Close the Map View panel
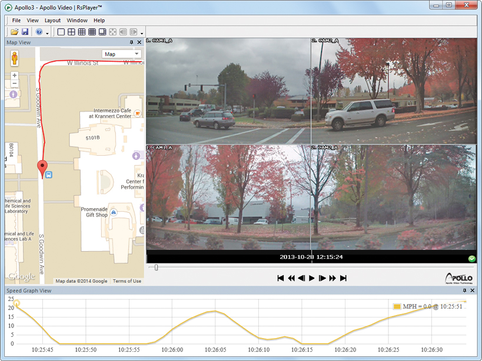Screen dimensions: 482x361 (139, 42)
